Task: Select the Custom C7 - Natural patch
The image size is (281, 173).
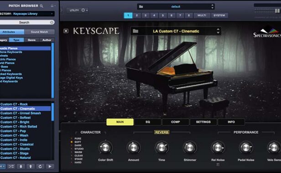Action: 25,158
